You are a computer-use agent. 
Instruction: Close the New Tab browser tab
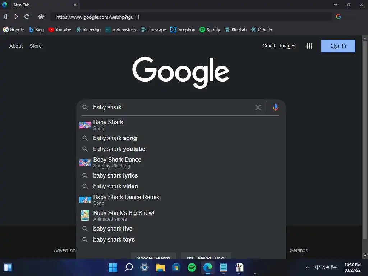coord(75,5)
